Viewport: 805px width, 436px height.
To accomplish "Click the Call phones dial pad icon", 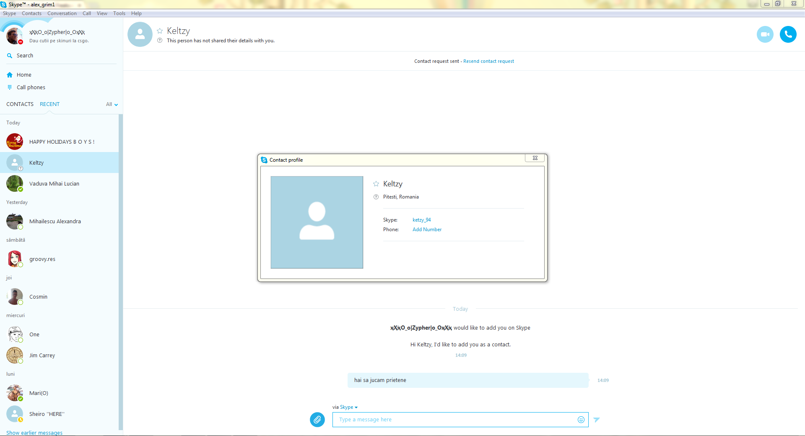I will [x=10, y=87].
